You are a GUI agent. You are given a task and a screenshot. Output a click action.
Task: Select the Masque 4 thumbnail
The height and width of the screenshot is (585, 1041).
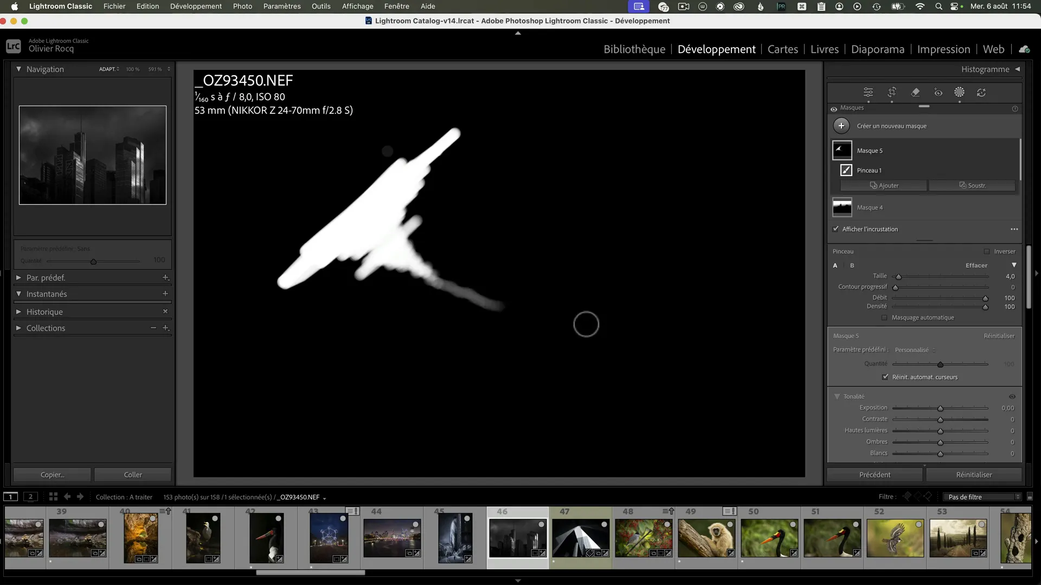click(x=842, y=207)
